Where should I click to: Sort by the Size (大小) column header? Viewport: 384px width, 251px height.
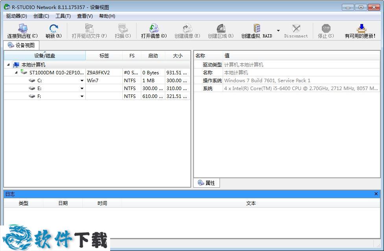[x=177, y=56]
